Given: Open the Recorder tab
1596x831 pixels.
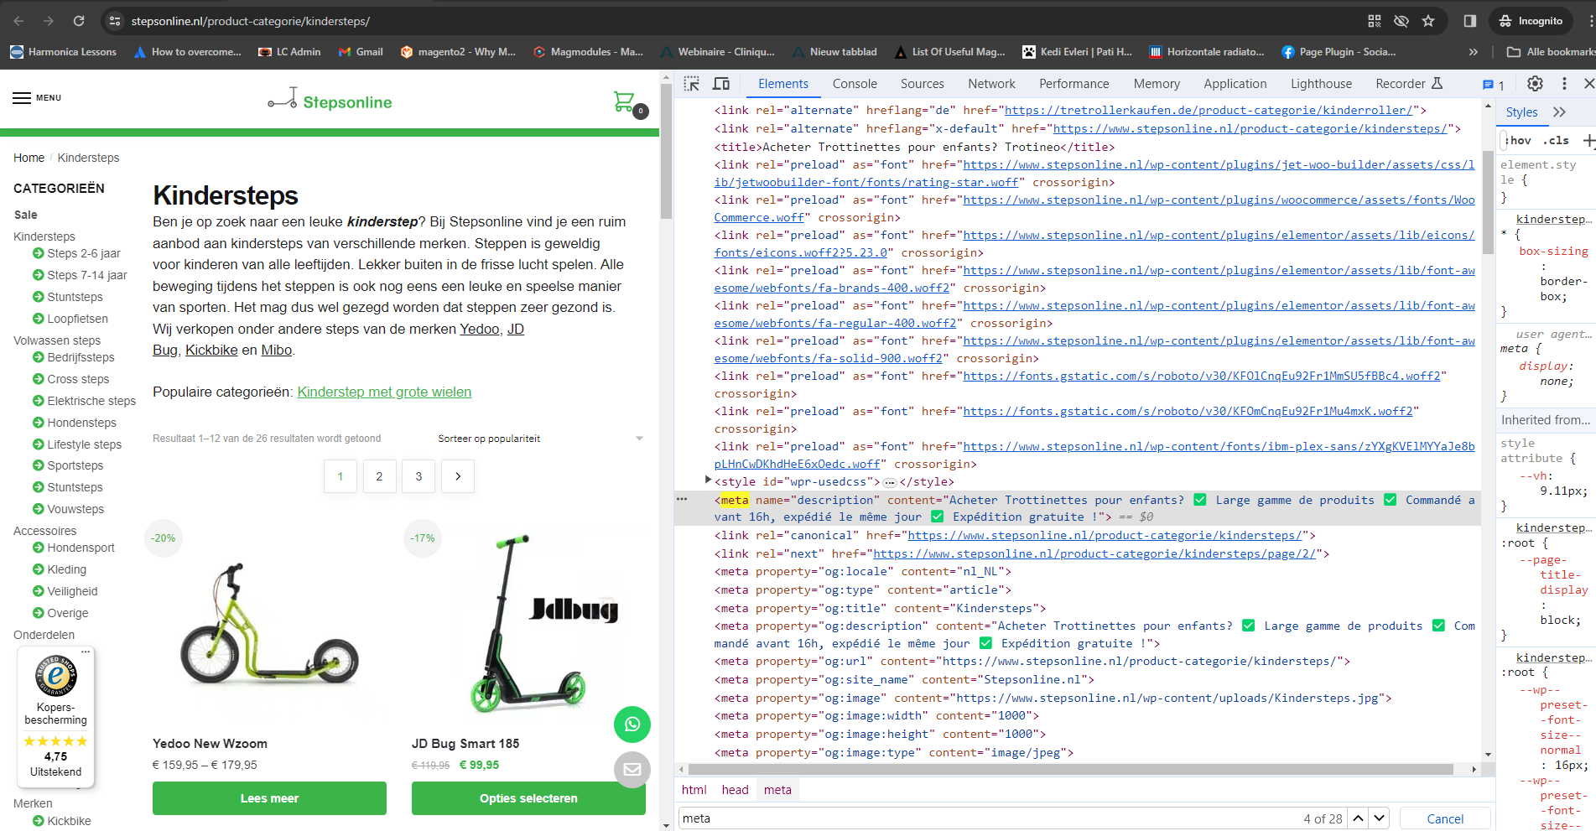Looking at the screenshot, I should click(1409, 84).
